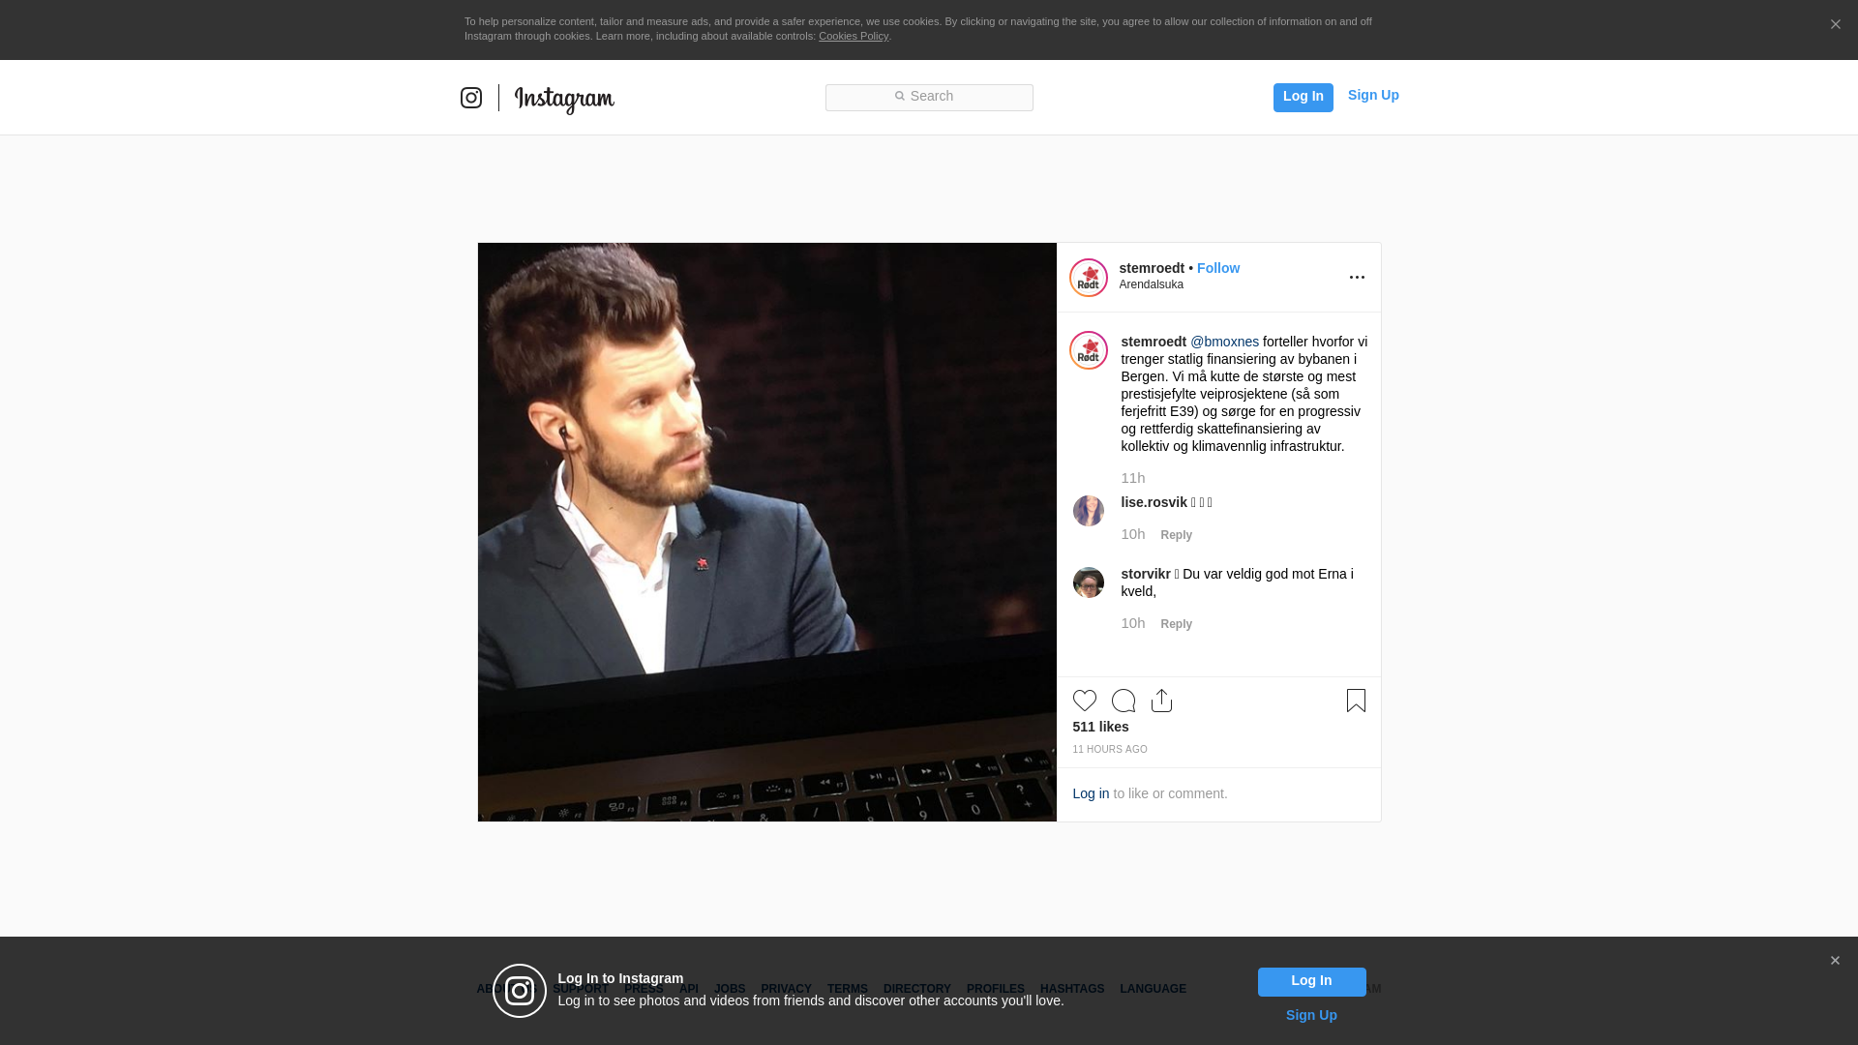Open the LANGUAGE footer selector
The image size is (1858, 1045).
pos(1154,989)
